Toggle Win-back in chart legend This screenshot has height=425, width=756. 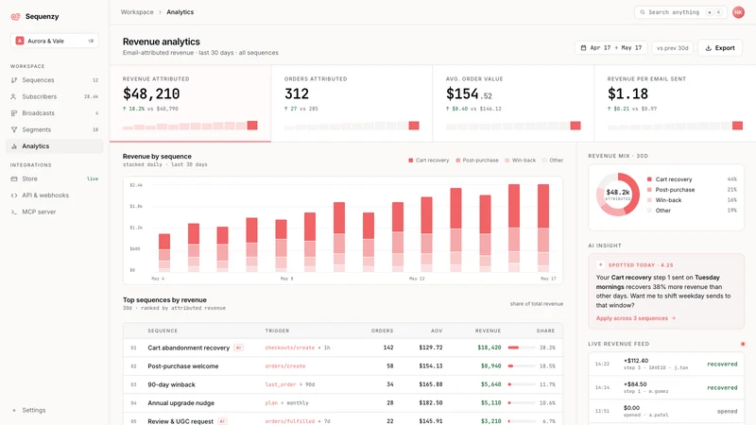[521, 160]
